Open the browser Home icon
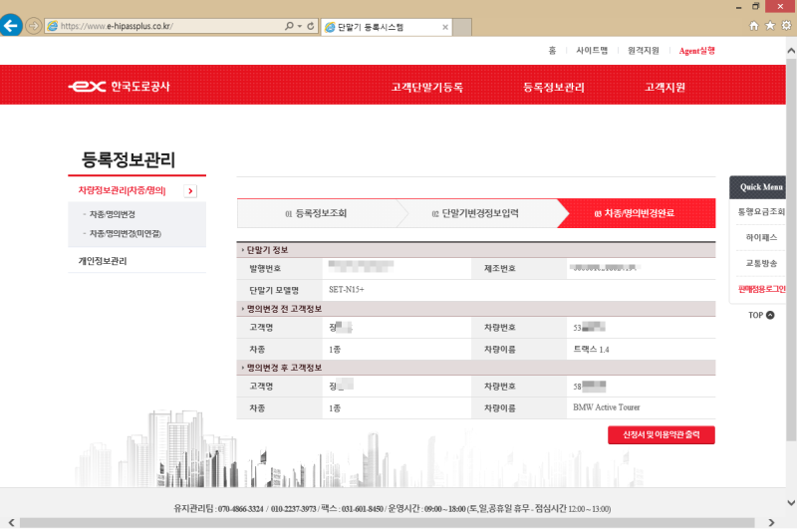The width and height of the screenshot is (797, 529). tap(754, 26)
